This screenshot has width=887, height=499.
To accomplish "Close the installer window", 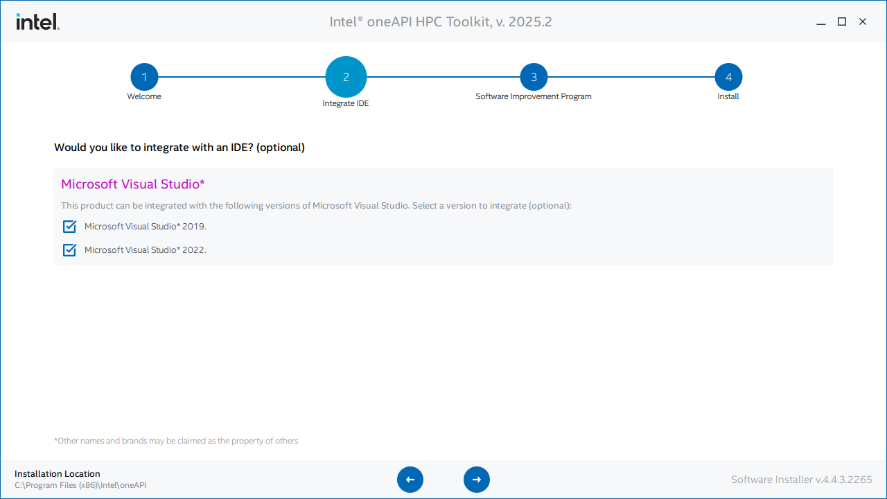I will [863, 22].
